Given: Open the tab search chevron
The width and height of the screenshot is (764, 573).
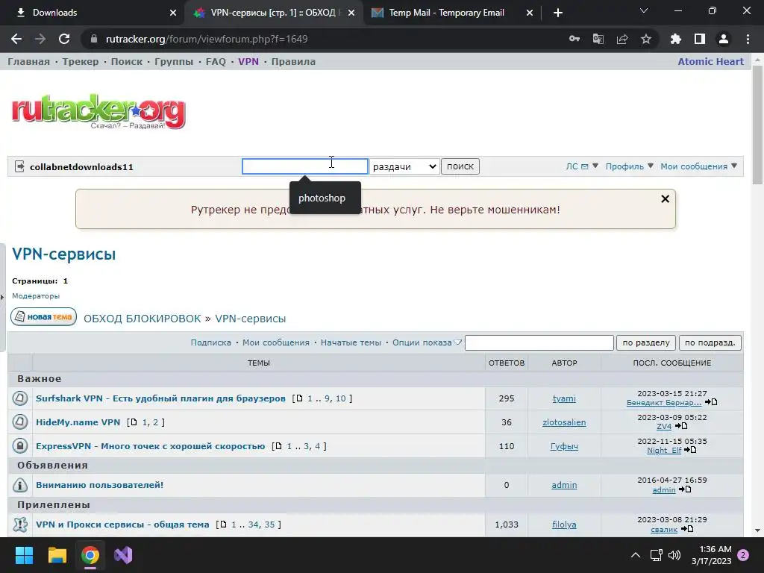Looking at the screenshot, I should (644, 10).
